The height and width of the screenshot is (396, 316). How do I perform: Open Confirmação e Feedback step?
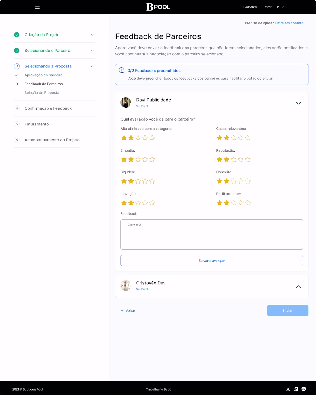point(48,108)
